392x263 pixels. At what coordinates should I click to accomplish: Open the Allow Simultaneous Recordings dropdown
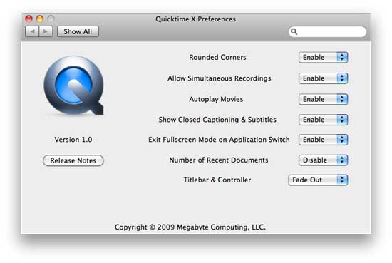click(x=323, y=78)
